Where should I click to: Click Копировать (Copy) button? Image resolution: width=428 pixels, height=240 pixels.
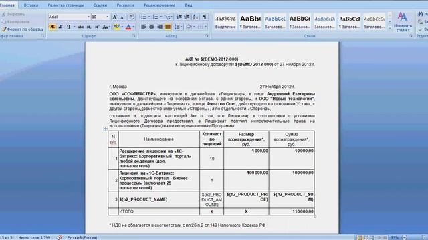click(x=15, y=21)
